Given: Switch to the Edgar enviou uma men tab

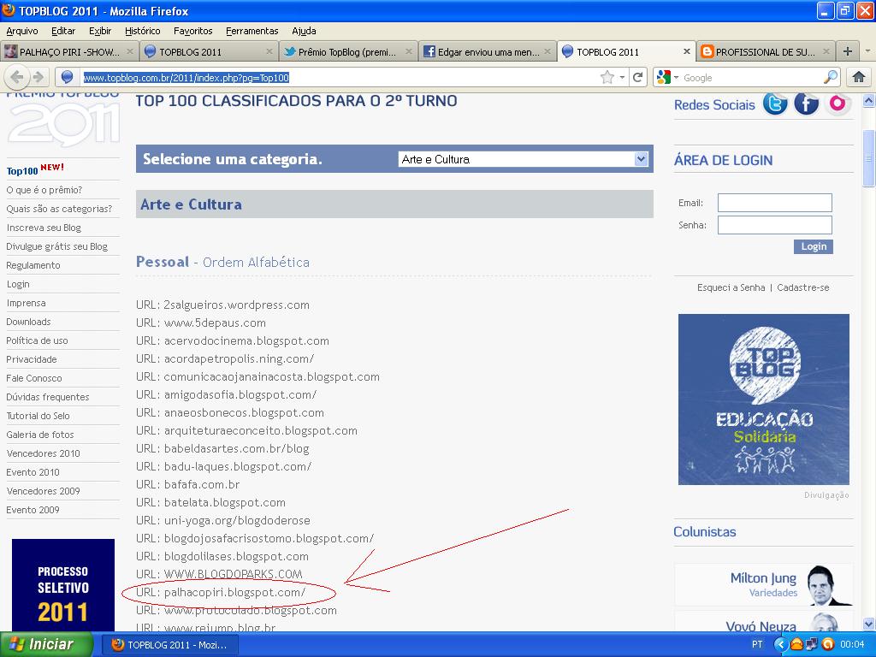Looking at the screenshot, I should coord(487,51).
